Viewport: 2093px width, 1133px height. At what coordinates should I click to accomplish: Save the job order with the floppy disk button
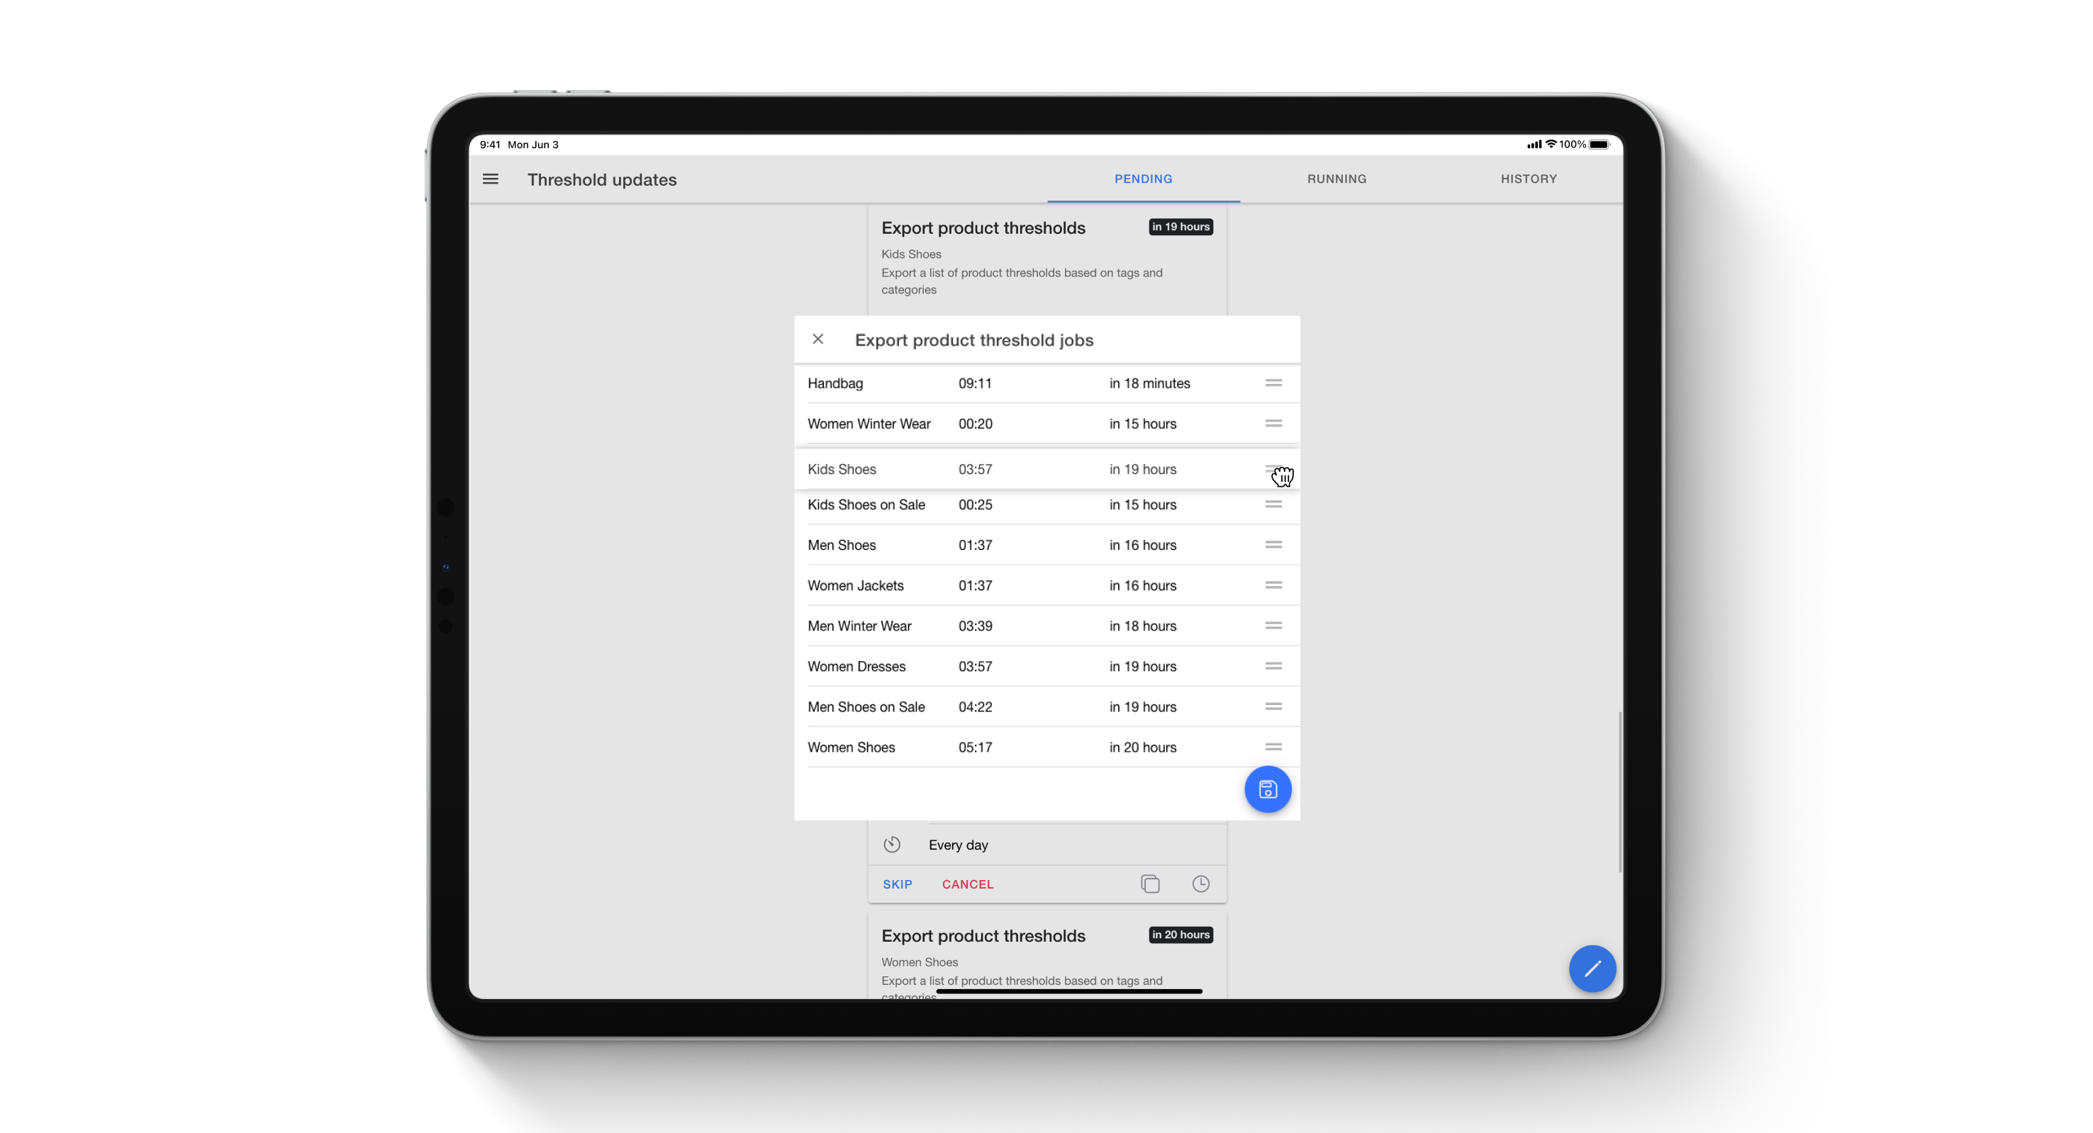[1267, 789]
